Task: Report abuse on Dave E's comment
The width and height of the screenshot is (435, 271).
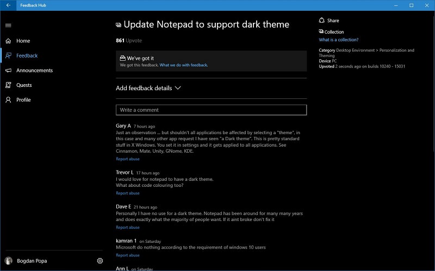Action: point(128,228)
